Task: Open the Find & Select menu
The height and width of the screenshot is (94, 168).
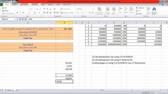Action: pos(154,11)
